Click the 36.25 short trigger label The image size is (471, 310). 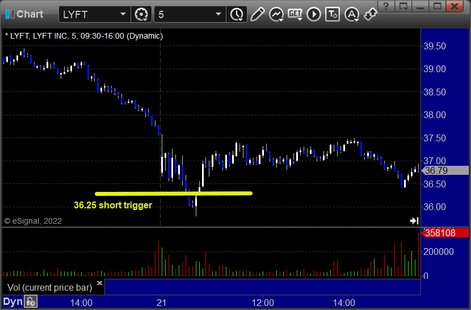(113, 205)
